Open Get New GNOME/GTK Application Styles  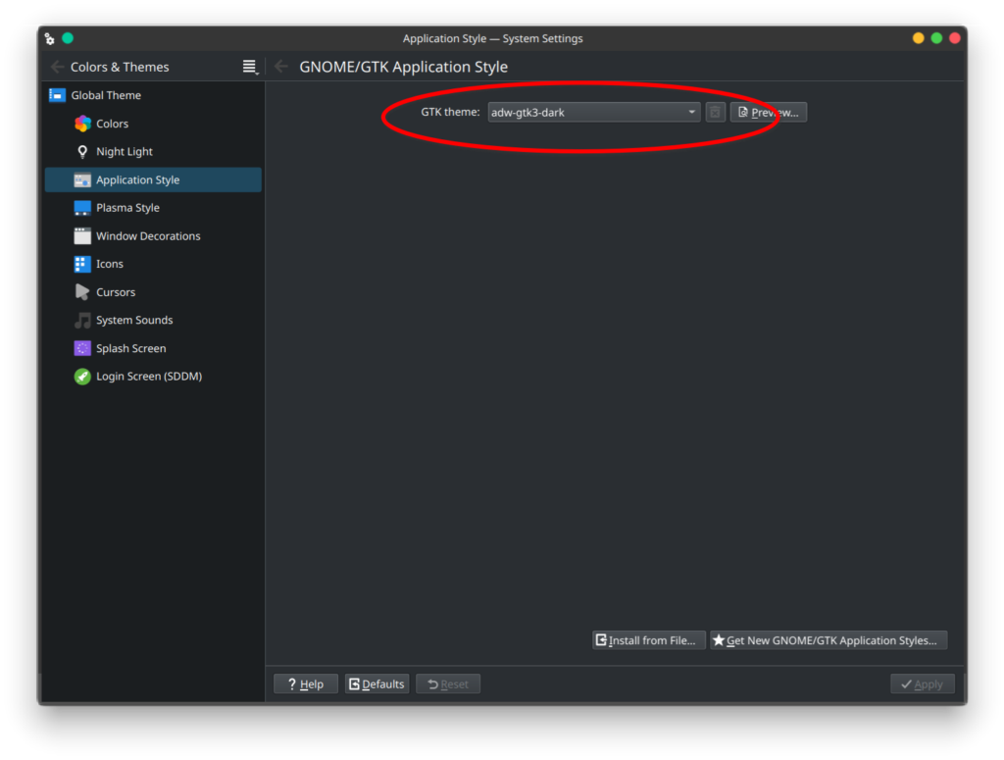coord(828,640)
